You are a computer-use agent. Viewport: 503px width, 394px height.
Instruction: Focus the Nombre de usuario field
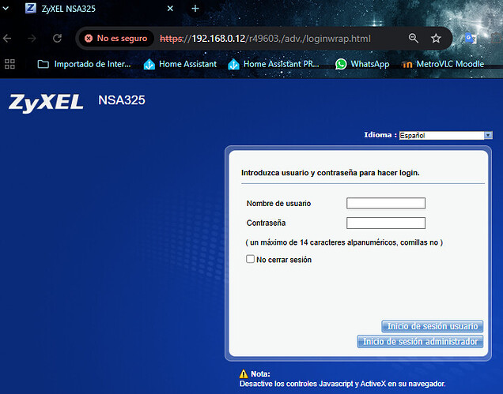[x=386, y=203]
